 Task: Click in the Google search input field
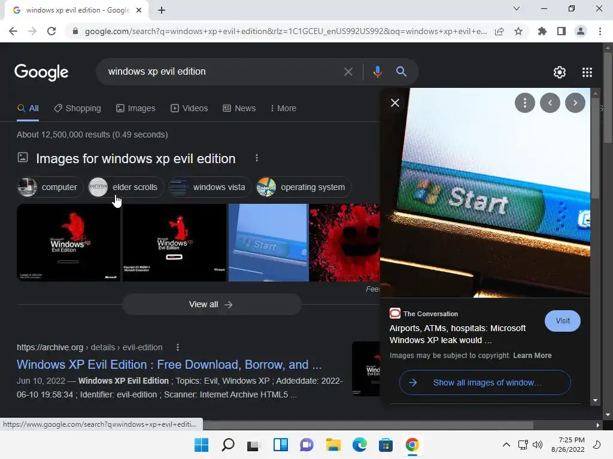tap(223, 72)
